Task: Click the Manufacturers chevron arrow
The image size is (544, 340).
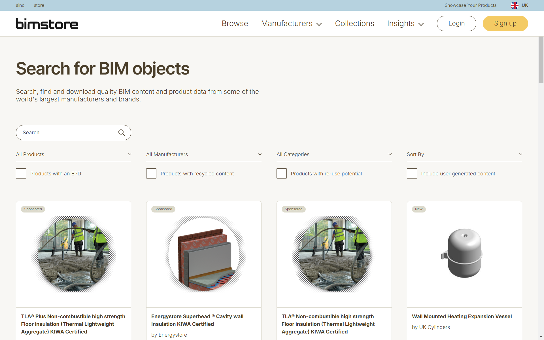Action: coord(319,24)
